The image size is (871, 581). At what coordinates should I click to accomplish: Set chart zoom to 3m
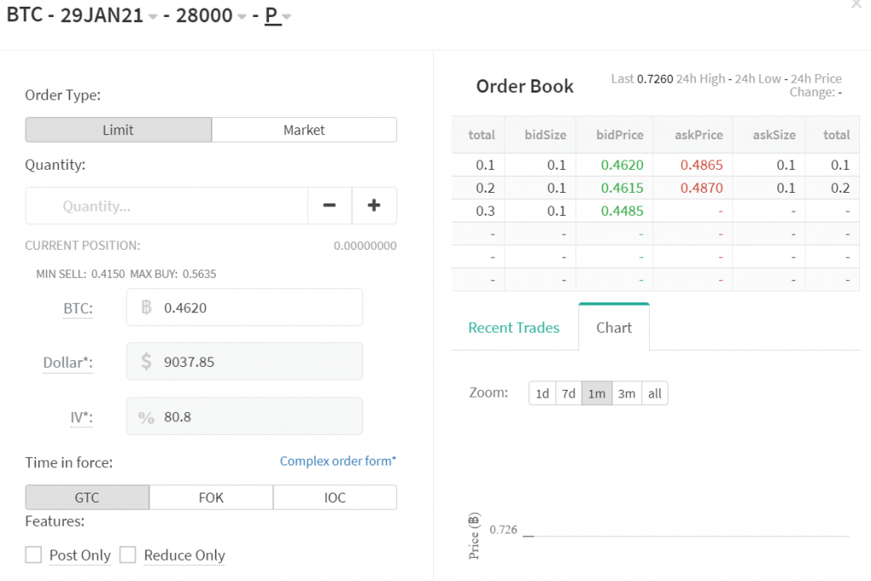click(x=627, y=393)
